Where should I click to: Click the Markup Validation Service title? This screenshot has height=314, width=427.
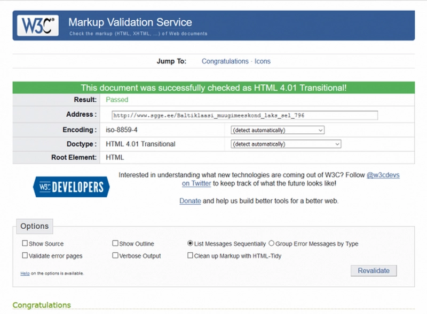click(x=130, y=23)
